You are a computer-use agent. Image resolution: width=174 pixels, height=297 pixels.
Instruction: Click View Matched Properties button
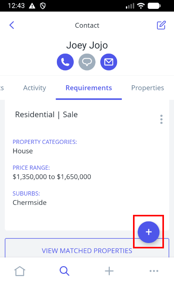87,248
